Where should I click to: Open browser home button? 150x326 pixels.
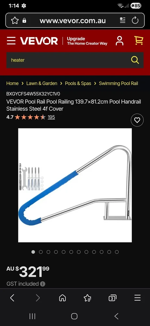pos(62,298)
